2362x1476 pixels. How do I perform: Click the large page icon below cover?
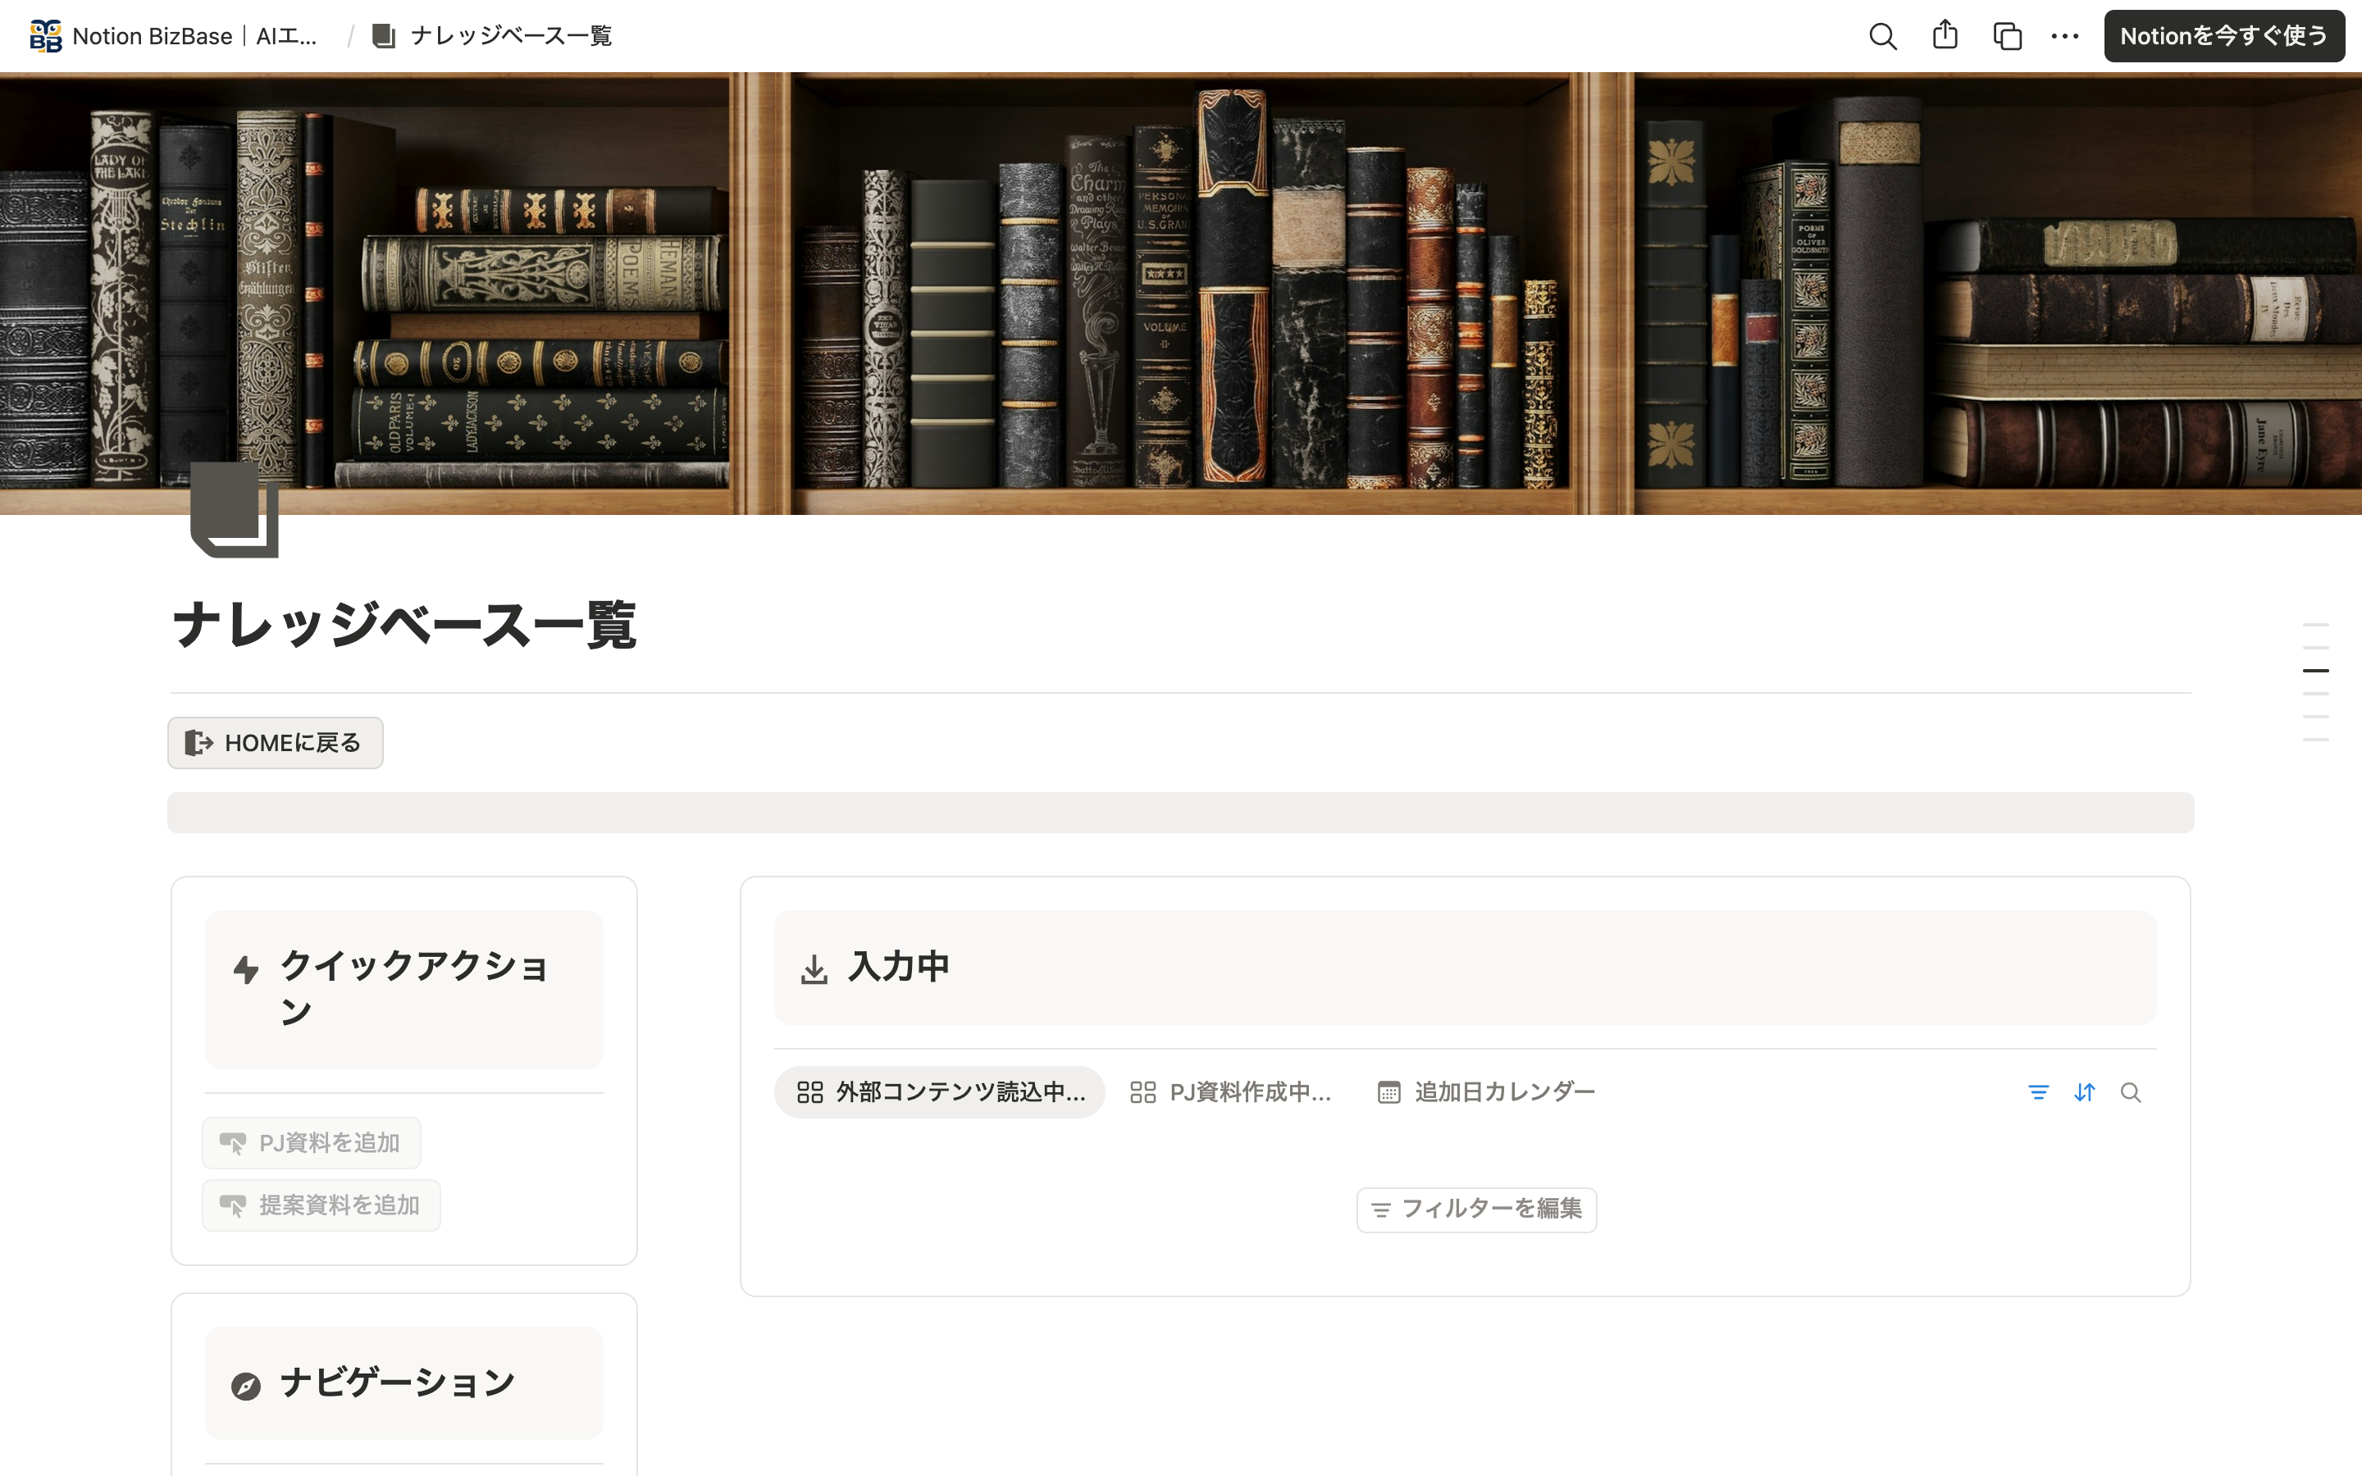235,509
